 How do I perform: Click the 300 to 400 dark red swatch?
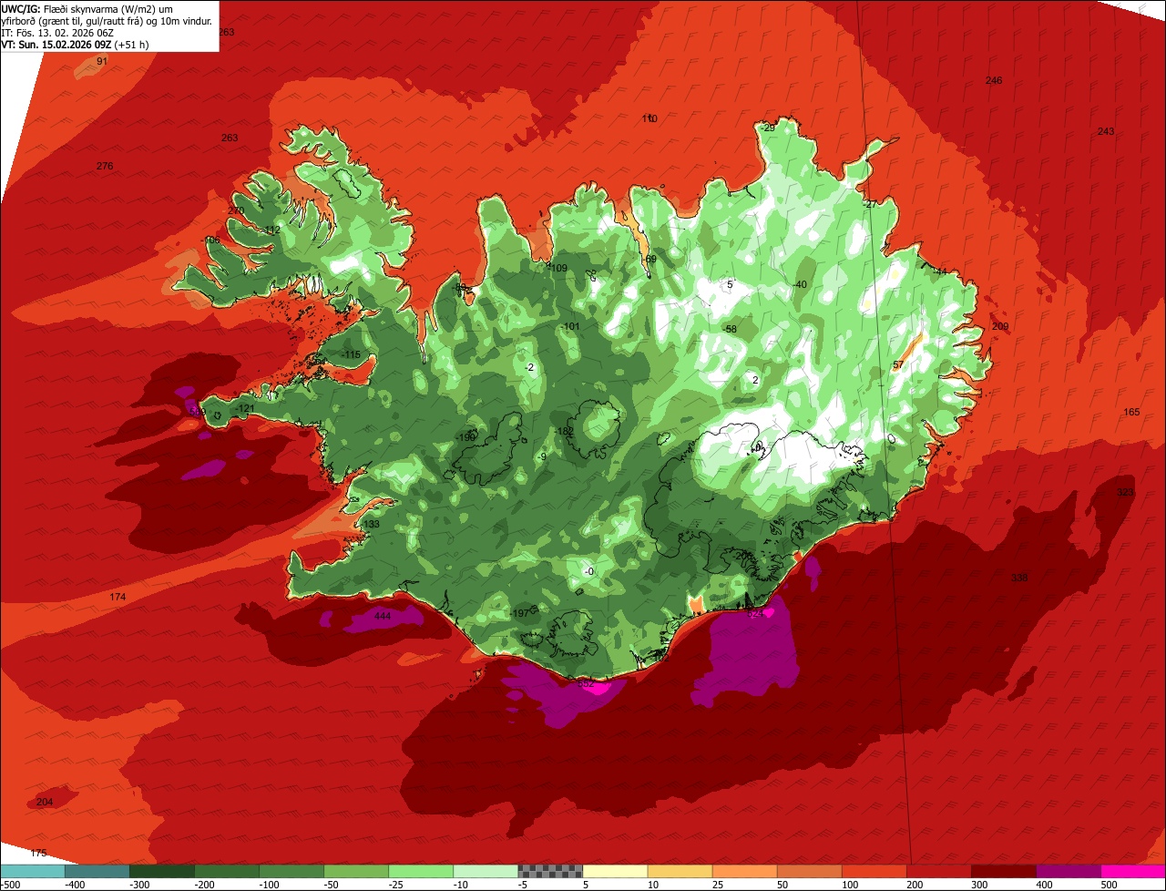point(1003,871)
